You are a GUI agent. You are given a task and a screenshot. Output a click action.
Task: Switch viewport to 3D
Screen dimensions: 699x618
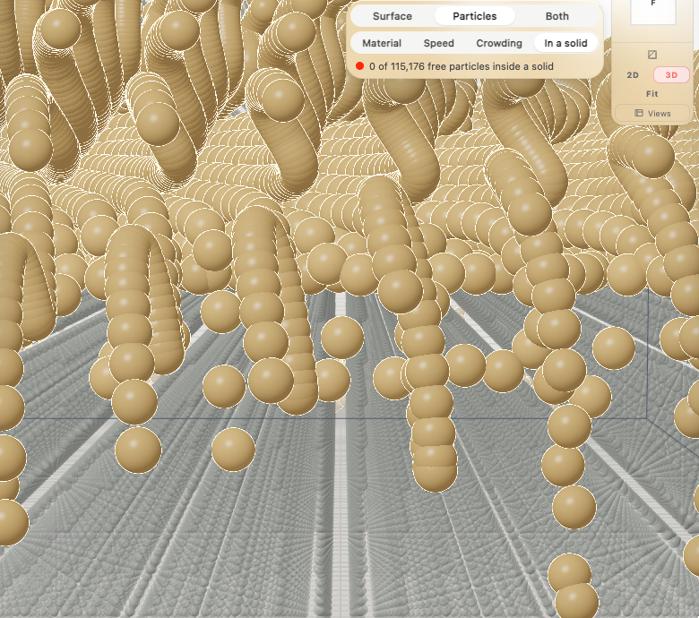point(671,75)
